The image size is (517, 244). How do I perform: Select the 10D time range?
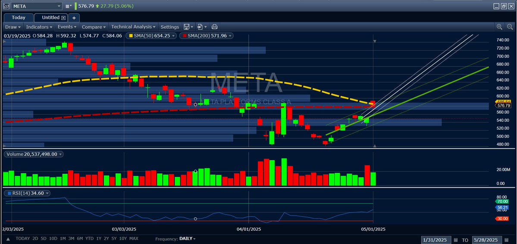coord(53,238)
